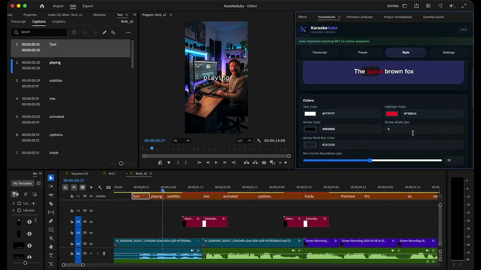Click the translate captions icon
481x270 pixels.
(x=113, y=32)
